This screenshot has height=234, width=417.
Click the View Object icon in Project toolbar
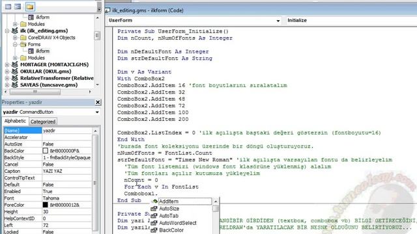pos(18,6)
